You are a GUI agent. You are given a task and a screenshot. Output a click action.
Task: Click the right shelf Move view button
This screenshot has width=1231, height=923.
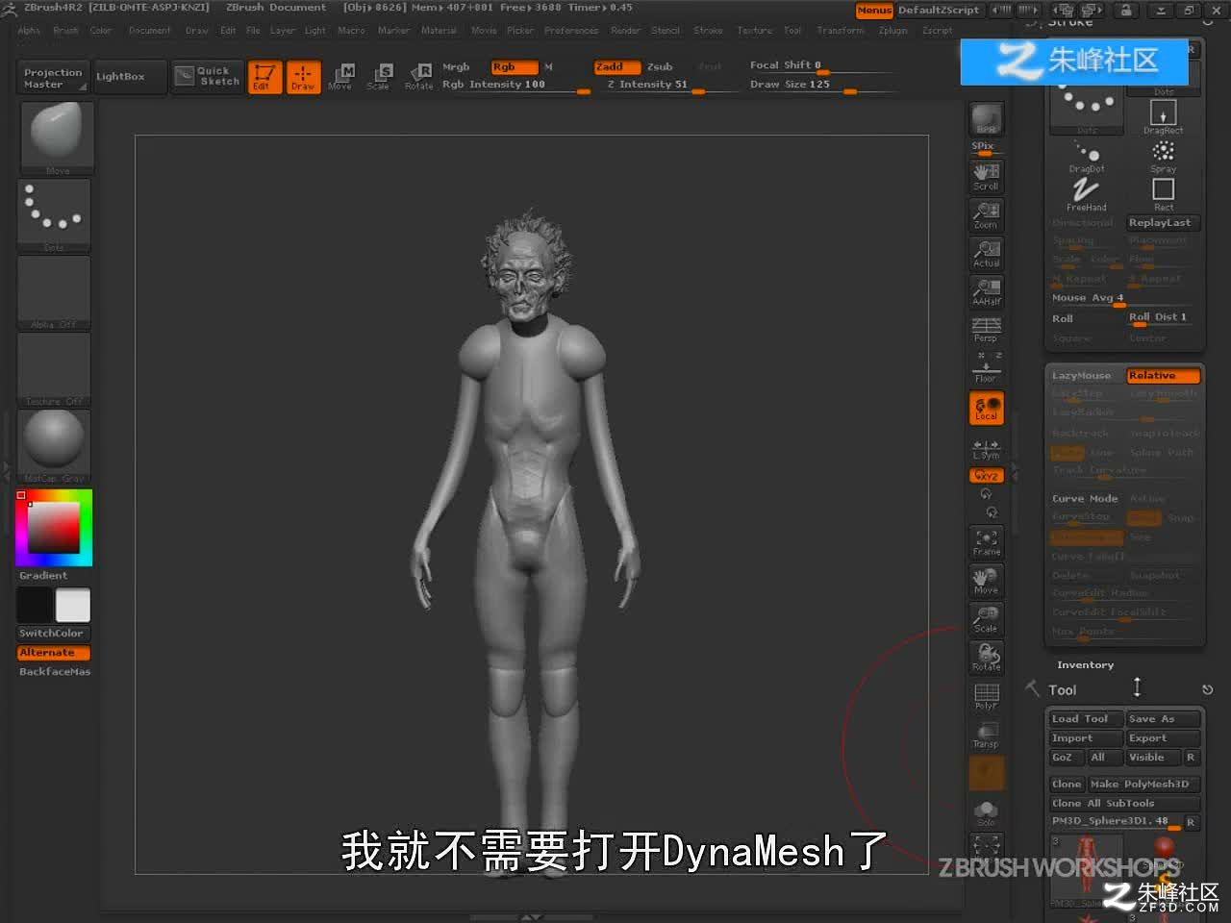pyautogui.click(x=987, y=580)
